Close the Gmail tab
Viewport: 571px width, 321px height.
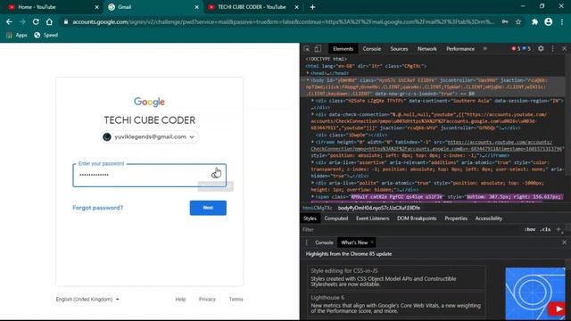[x=196, y=7]
